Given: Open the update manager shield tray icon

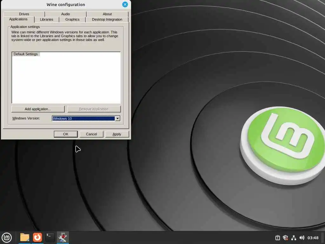Looking at the screenshot, I should (x=285, y=238).
